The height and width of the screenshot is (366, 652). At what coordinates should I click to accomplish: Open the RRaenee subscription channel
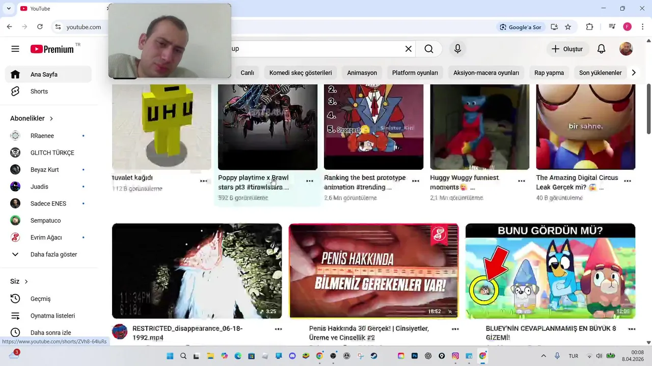pyautogui.click(x=48, y=136)
